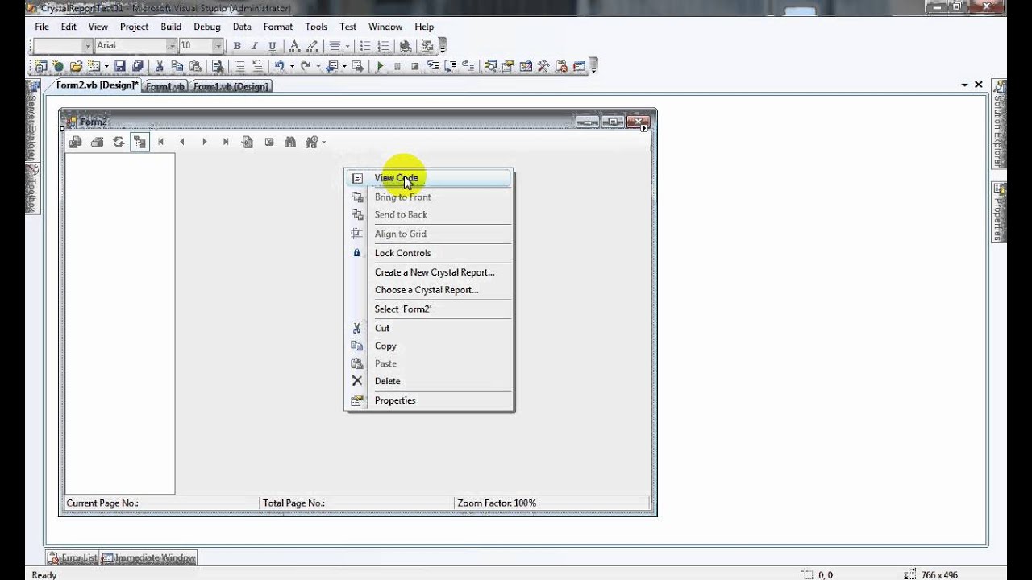Image resolution: width=1032 pixels, height=580 pixels.
Task: Click the Toolbox hammer-and-wrench icon
Action: [543, 66]
